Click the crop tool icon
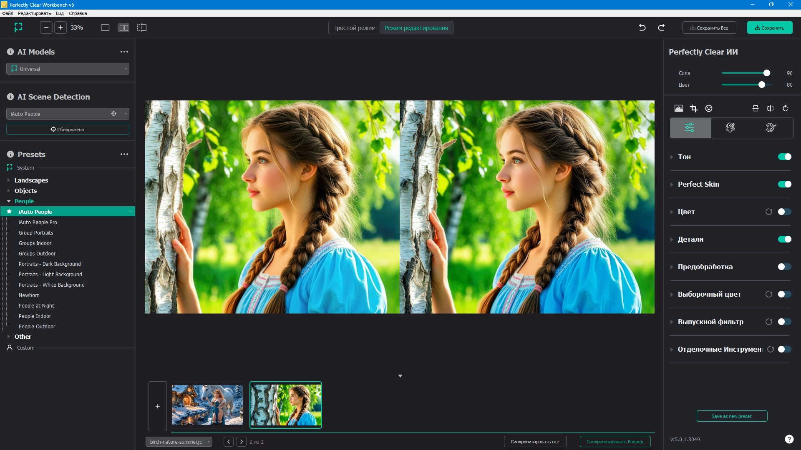Screen dimensions: 801x450 point(694,108)
